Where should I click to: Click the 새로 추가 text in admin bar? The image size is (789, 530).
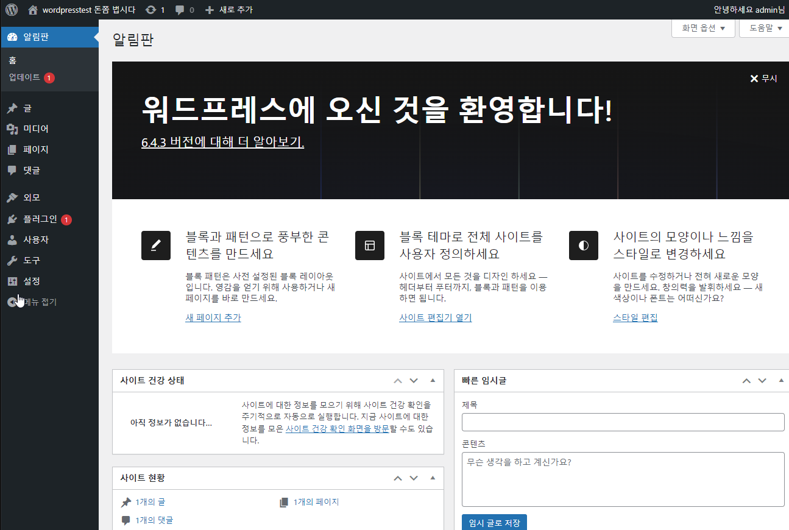click(236, 10)
